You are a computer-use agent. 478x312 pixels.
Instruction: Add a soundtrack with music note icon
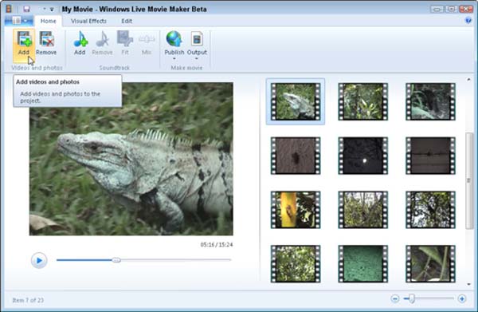pos(80,39)
